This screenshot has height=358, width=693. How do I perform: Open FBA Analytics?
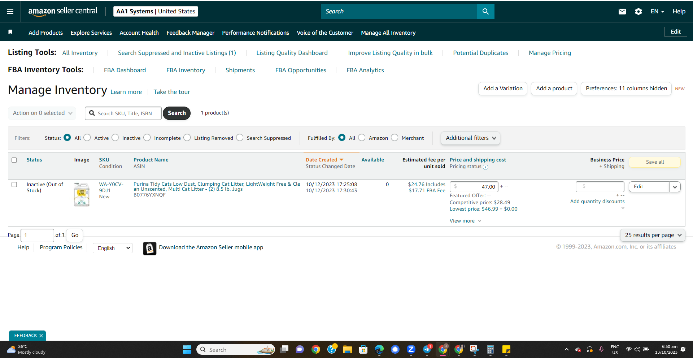365,70
